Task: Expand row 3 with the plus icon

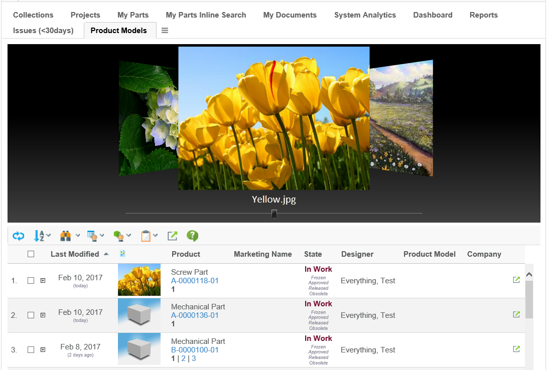Action: (43, 350)
